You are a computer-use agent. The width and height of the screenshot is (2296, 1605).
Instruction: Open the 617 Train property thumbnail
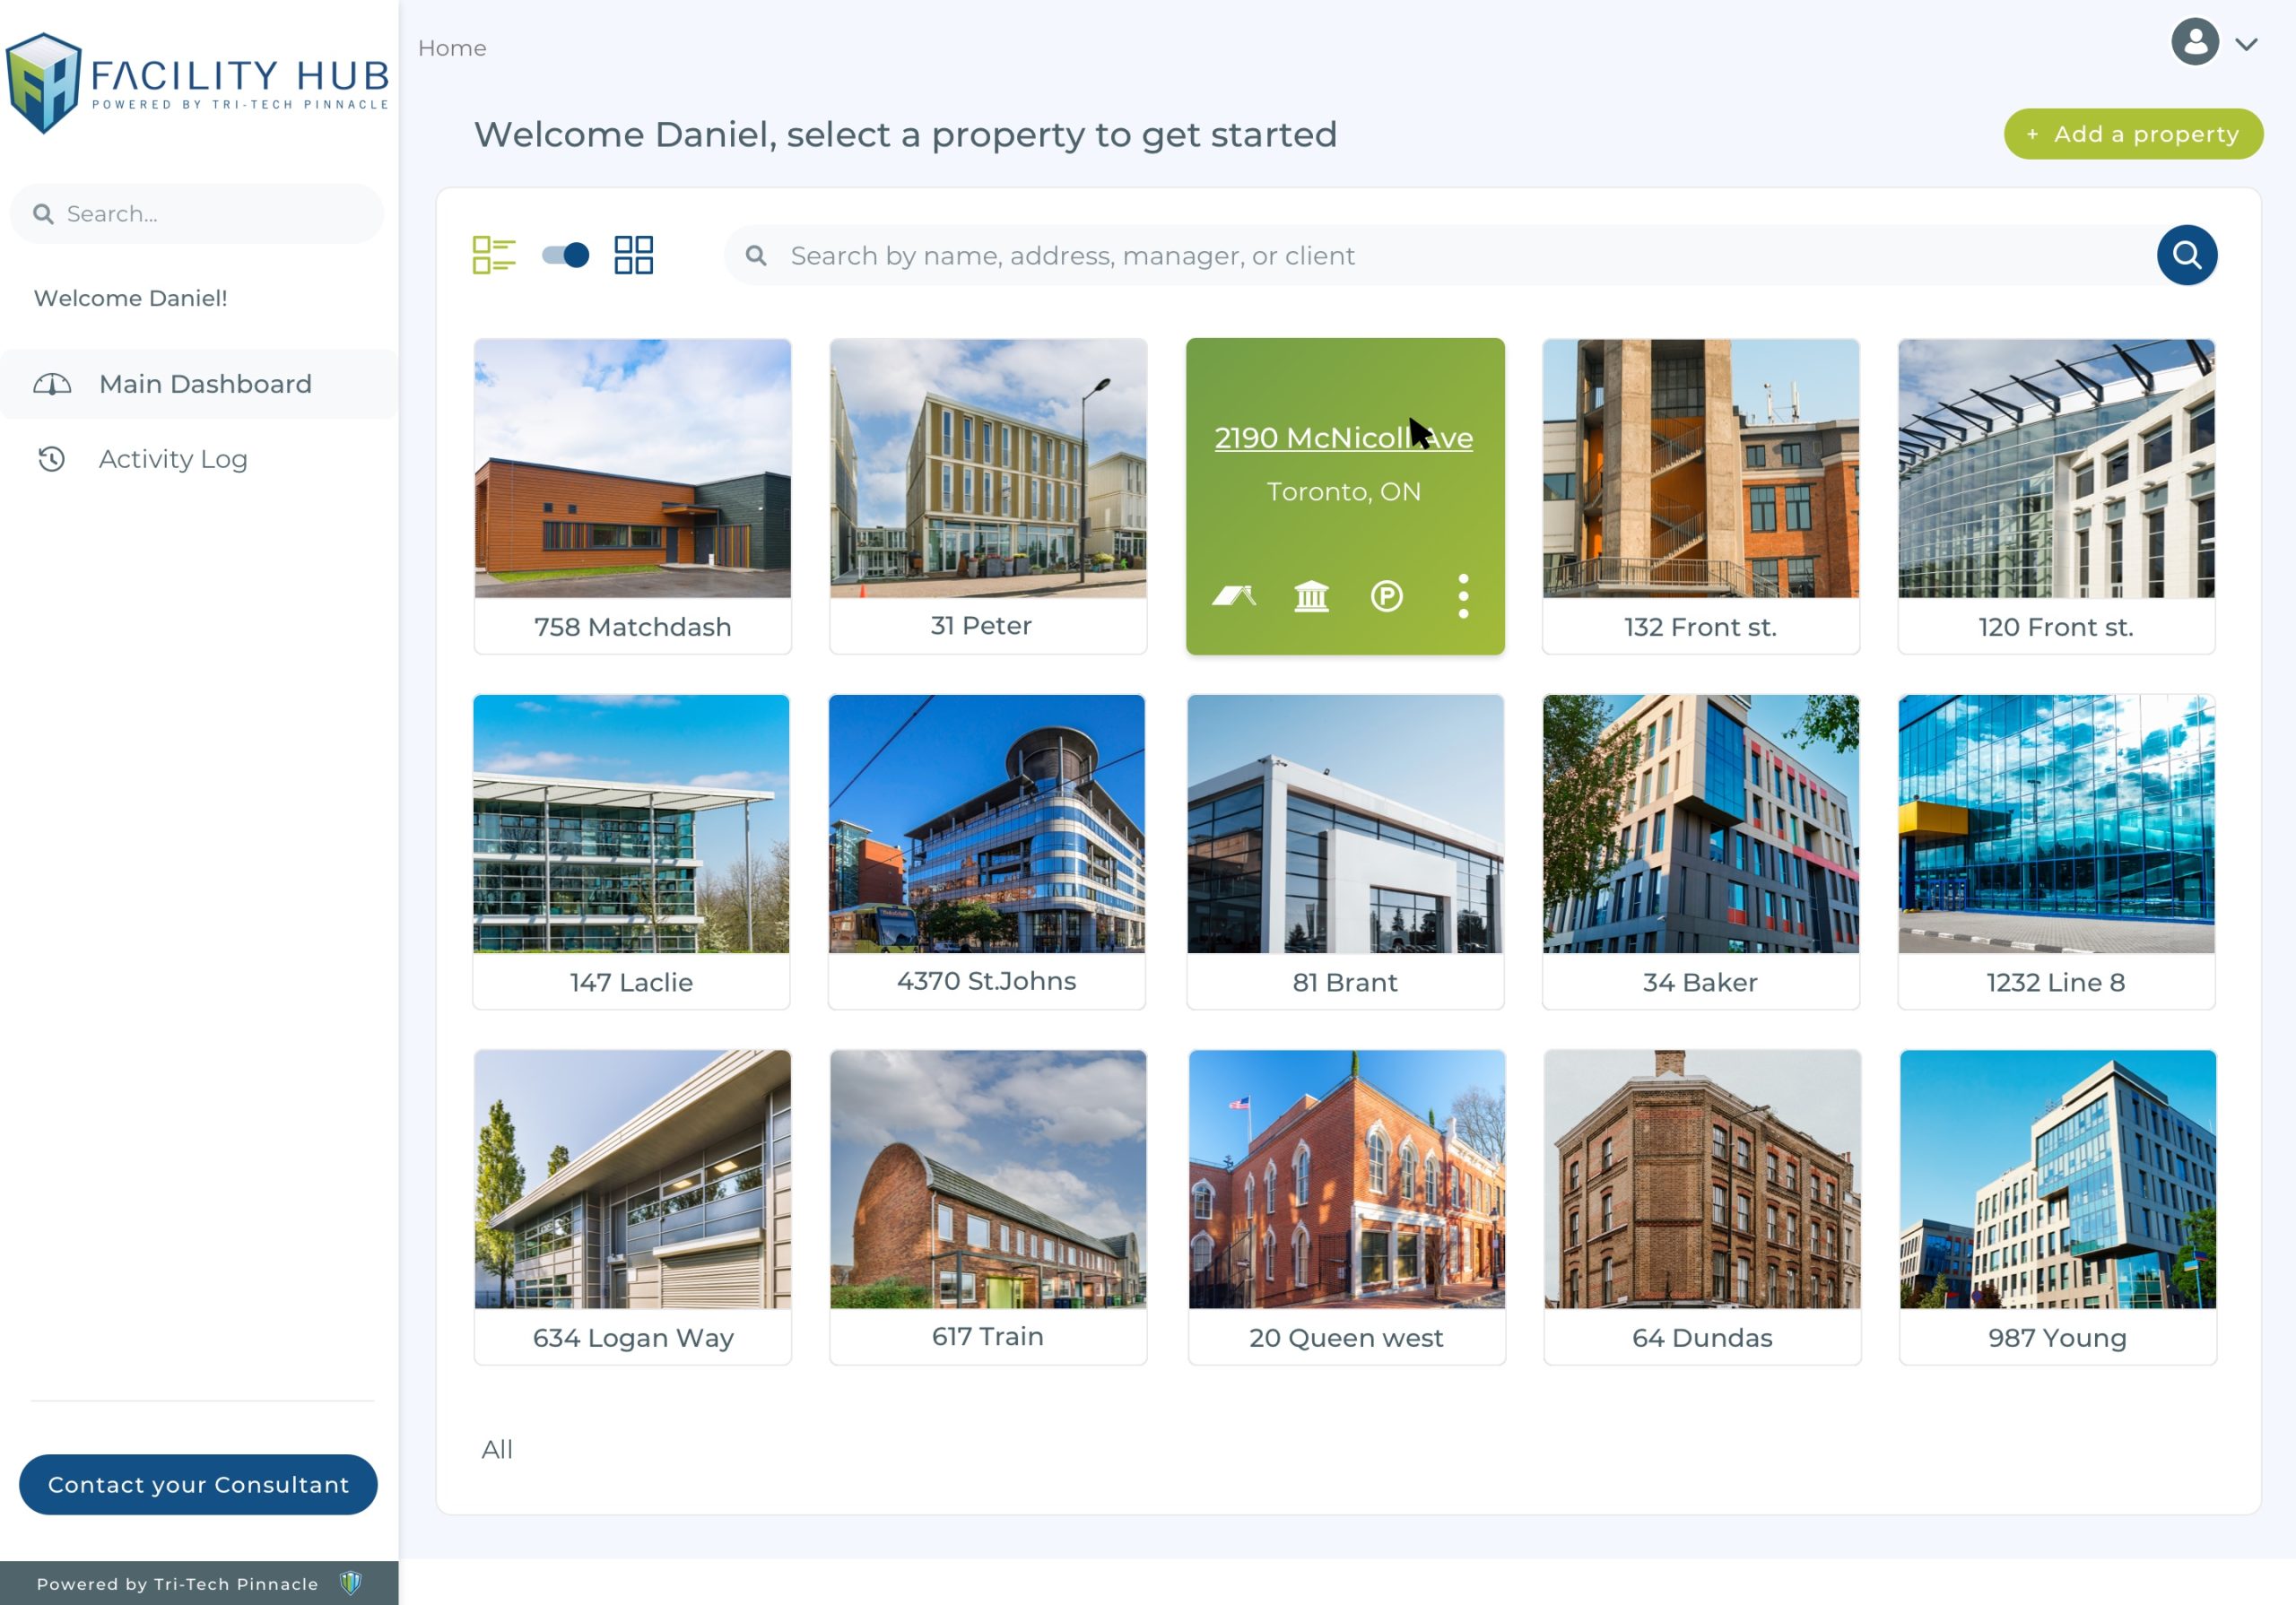point(988,1179)
